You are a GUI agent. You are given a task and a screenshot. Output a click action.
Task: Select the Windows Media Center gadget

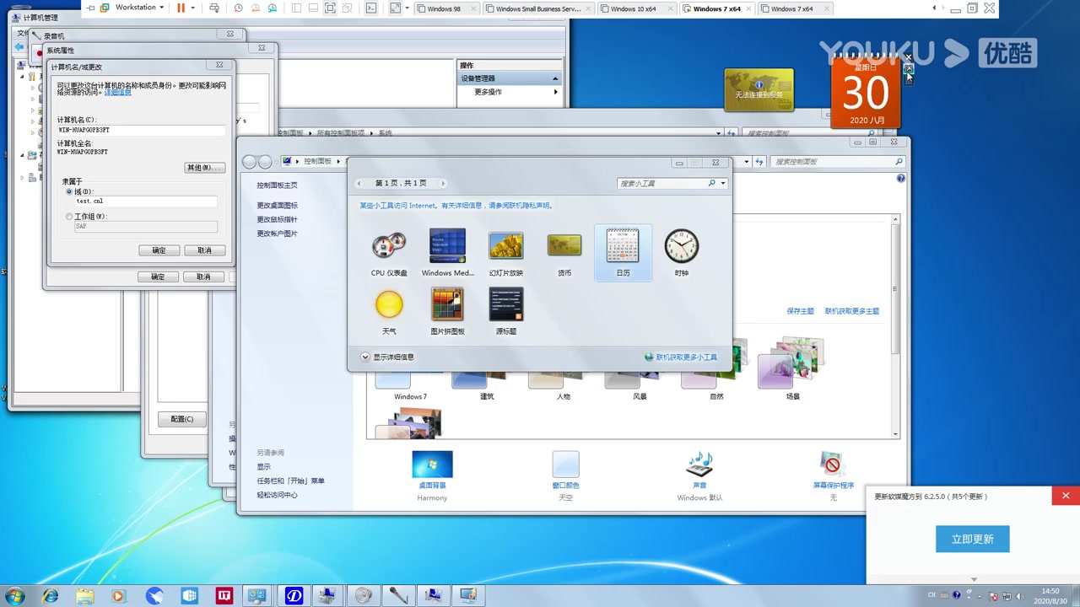447,253
